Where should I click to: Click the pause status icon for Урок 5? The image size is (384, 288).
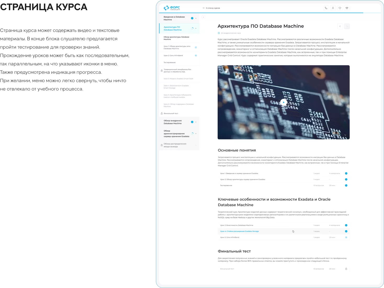tap(346, 238)
